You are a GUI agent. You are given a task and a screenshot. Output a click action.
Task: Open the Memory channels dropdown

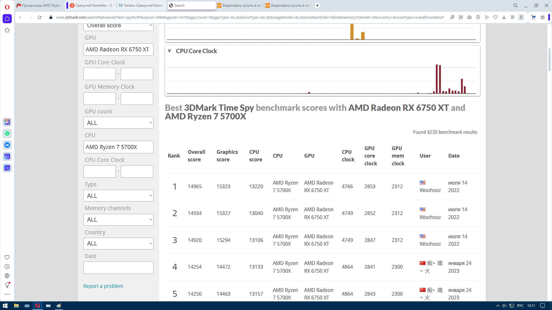click(118, 220)
